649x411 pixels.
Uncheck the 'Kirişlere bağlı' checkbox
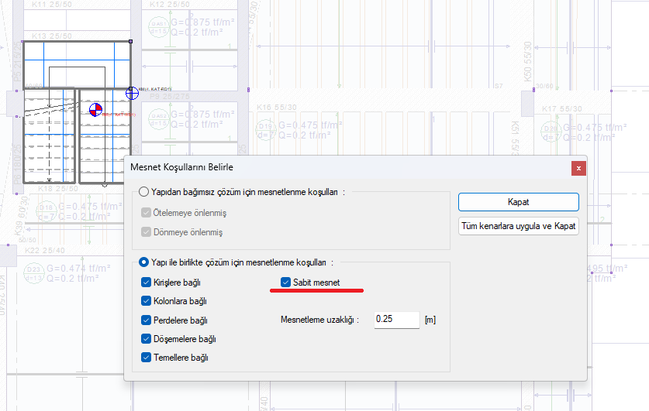click(x=147, y=283)
